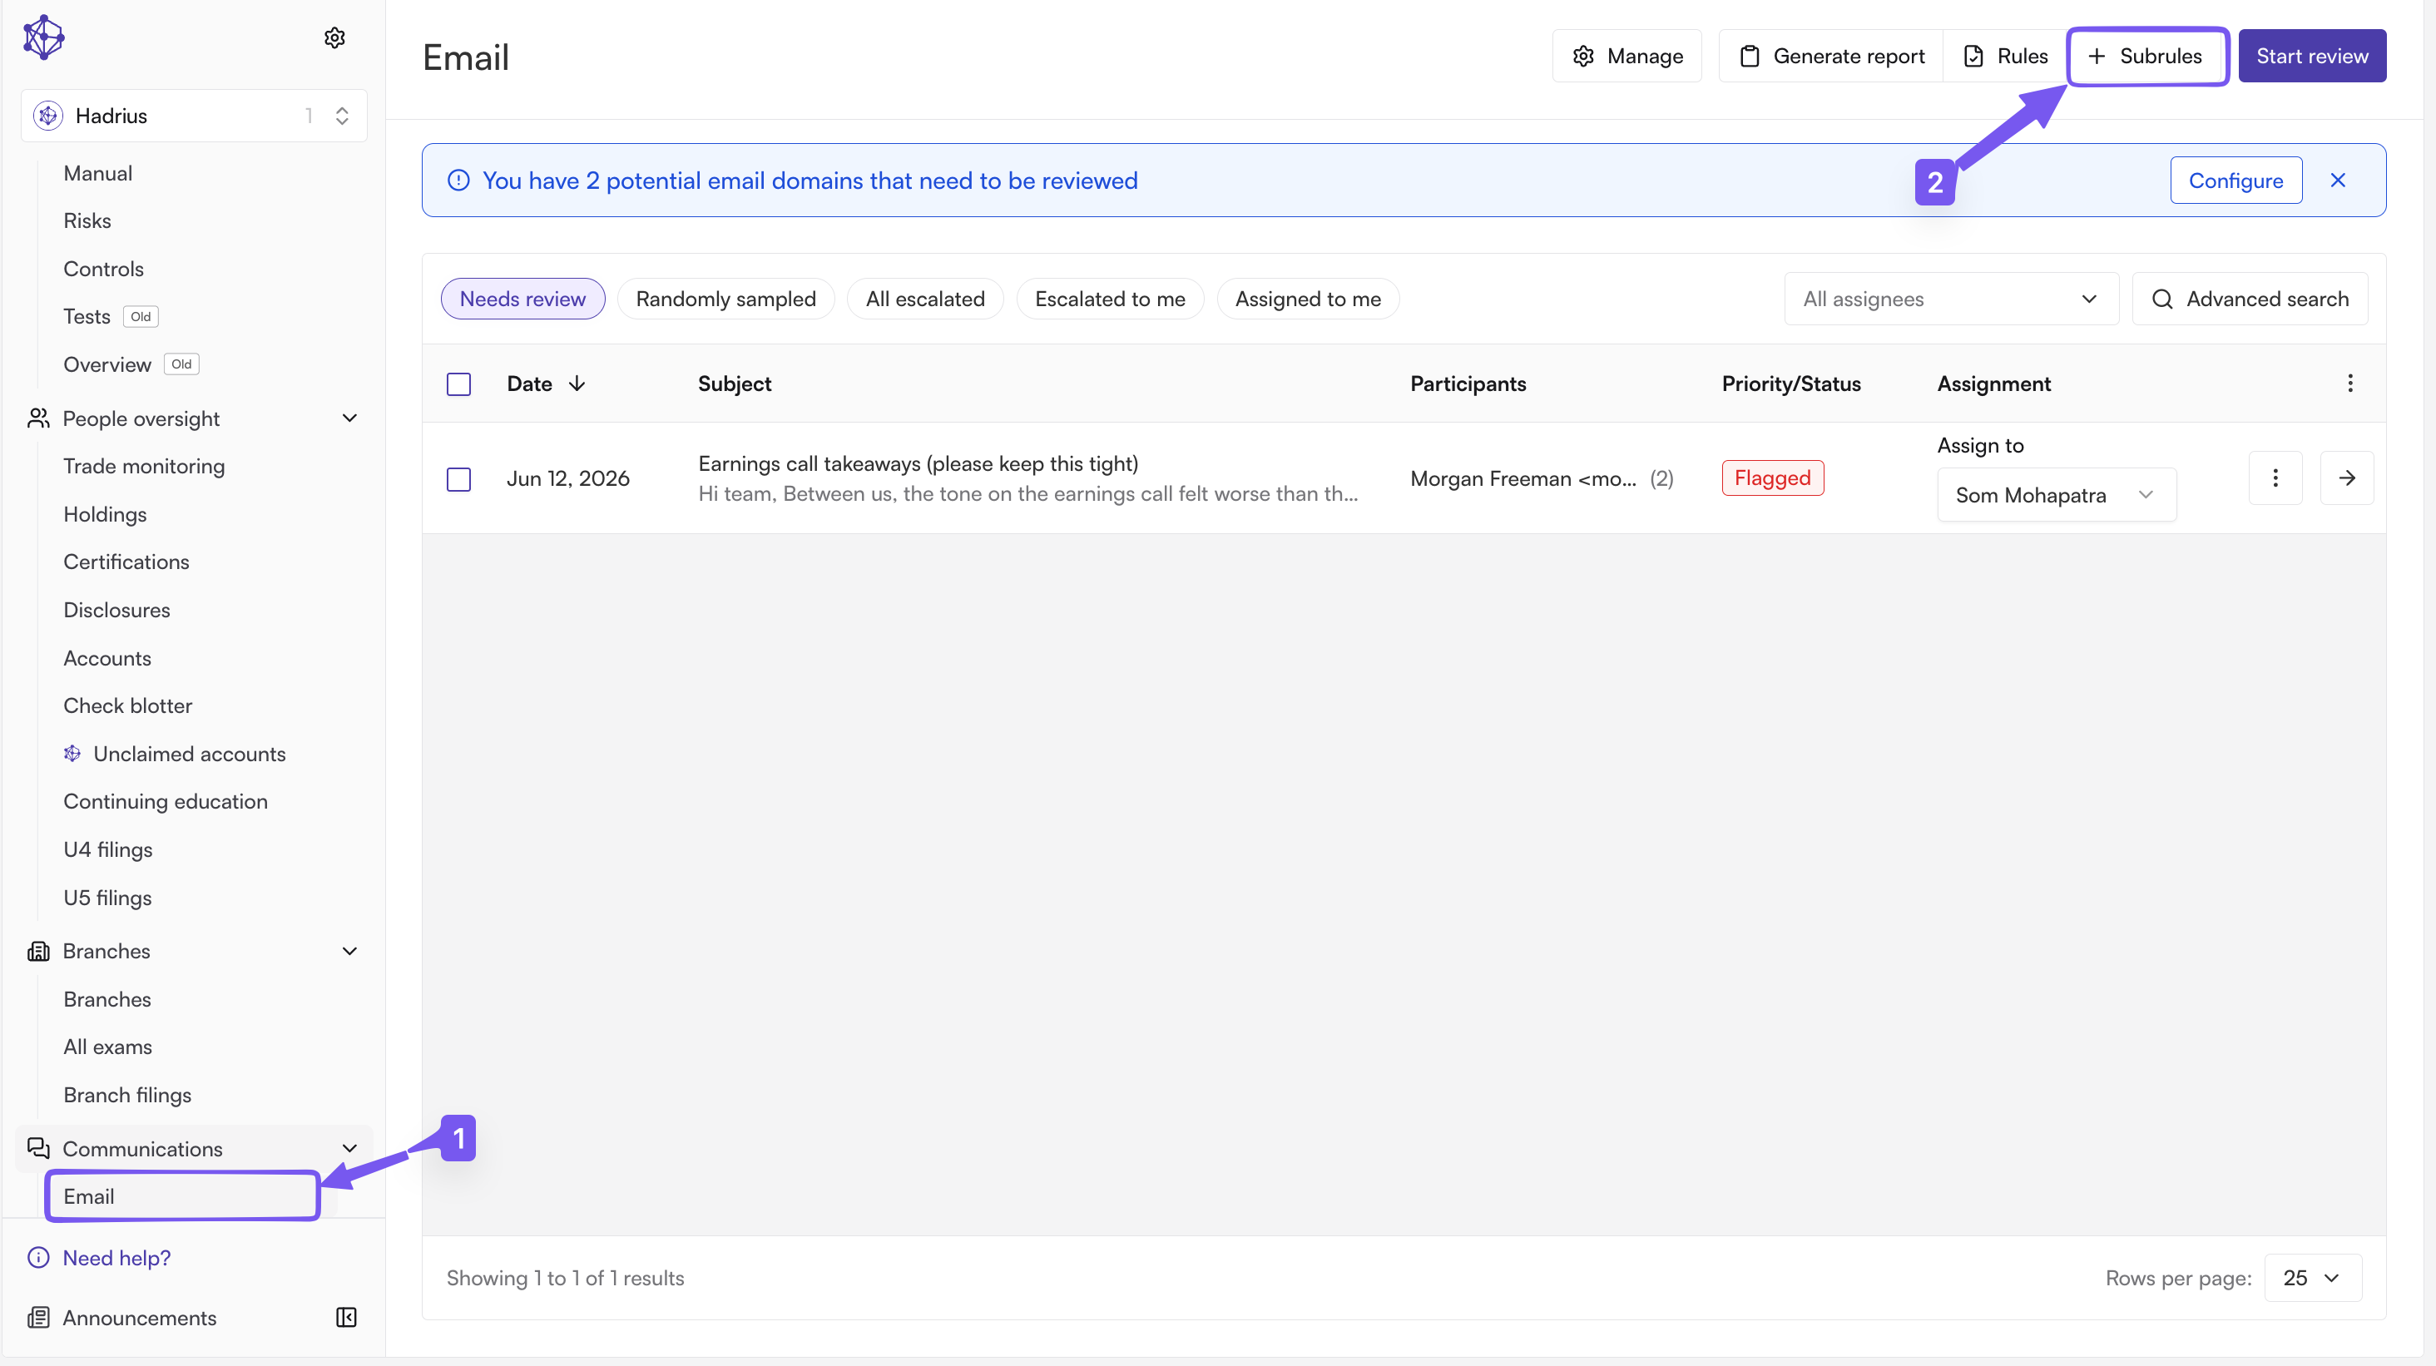This screenshot has width=2436, height=1366.
Task: Click the Priority/Status column header
Action: tap(1791, 384)
